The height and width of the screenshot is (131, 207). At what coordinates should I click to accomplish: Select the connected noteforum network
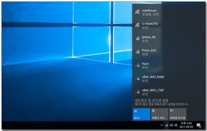pos(160,12)
